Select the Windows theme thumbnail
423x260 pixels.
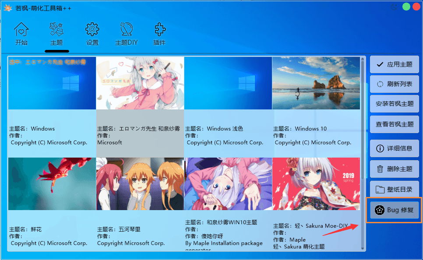click(x=52, y=83)
